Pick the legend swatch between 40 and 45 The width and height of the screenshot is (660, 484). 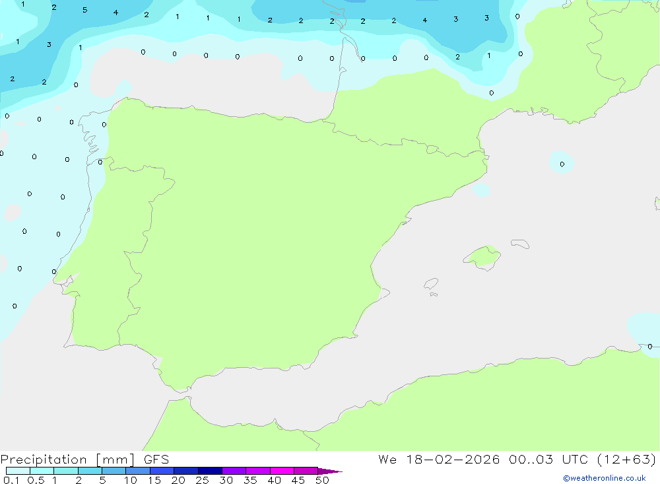click(282, 471)
